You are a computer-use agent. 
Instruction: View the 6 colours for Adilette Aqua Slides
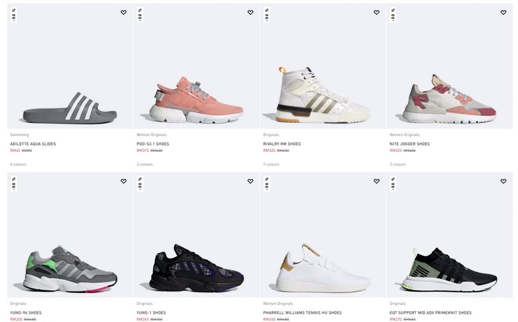tap(18, 164)
